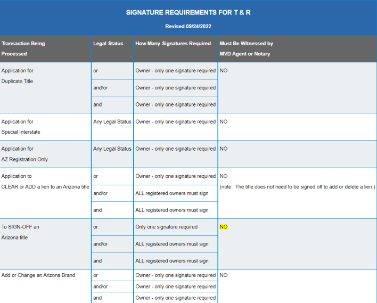Click 'Owner - only one signature required' in lien row
This screenshot has width=377, height=303.
click(176, 176)
